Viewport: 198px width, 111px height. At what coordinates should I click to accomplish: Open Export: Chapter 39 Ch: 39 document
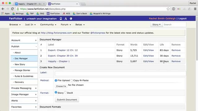point(63,56)
